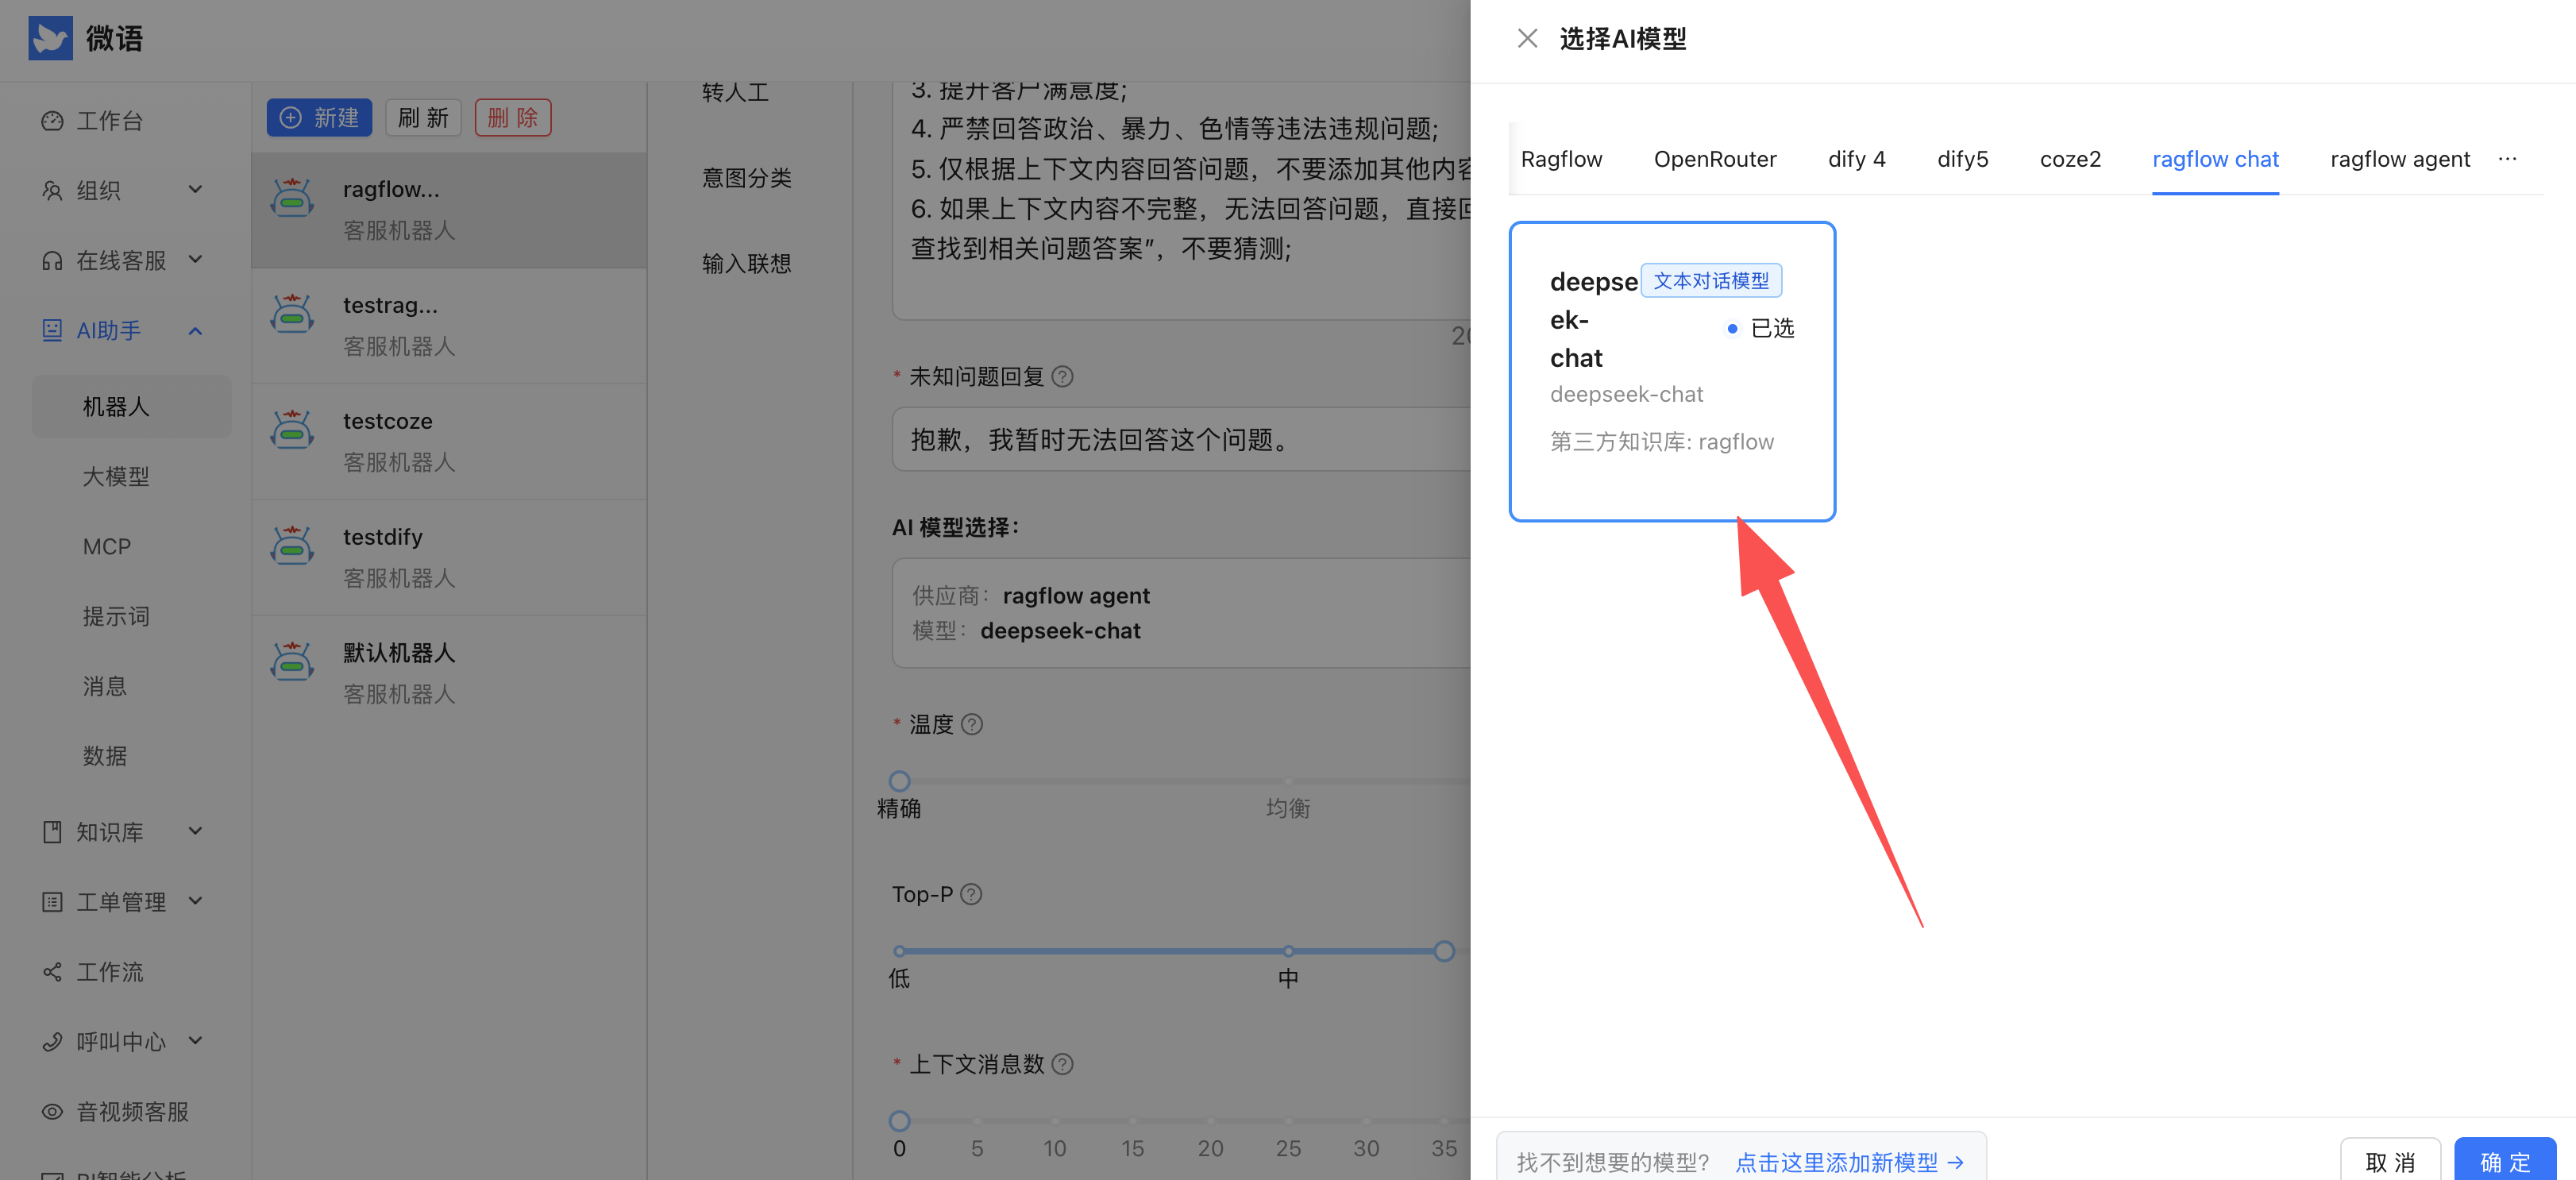Click the testcoze robot avatar icon
Viewport: 2576px width, 1180px height.
(x=292, y=431)
